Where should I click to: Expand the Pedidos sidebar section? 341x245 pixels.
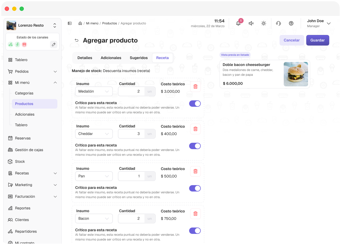pyautogui.click(x=33, y=72)
